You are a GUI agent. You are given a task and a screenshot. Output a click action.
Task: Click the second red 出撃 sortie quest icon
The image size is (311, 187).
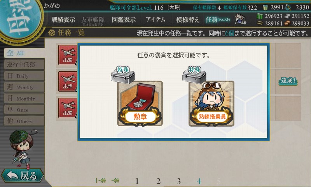tap(68, 81)
